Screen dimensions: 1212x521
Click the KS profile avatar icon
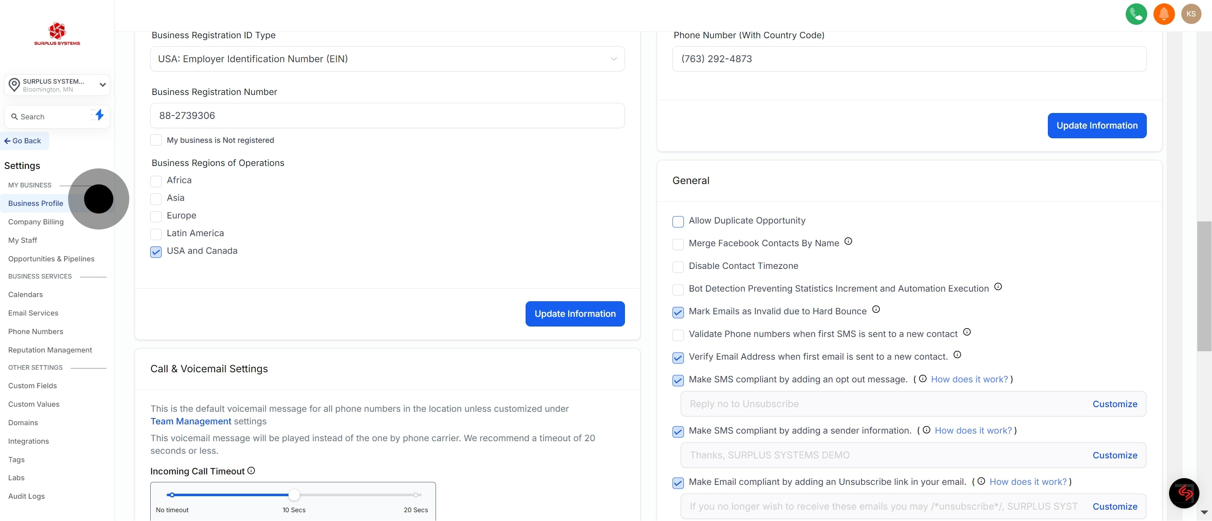(x=1191, y=13)
